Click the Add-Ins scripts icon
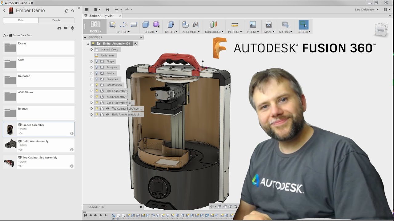 (285, 25)
